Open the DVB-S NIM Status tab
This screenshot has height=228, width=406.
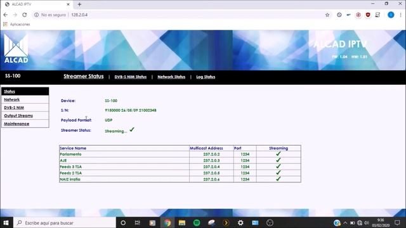tap(131, 77)
